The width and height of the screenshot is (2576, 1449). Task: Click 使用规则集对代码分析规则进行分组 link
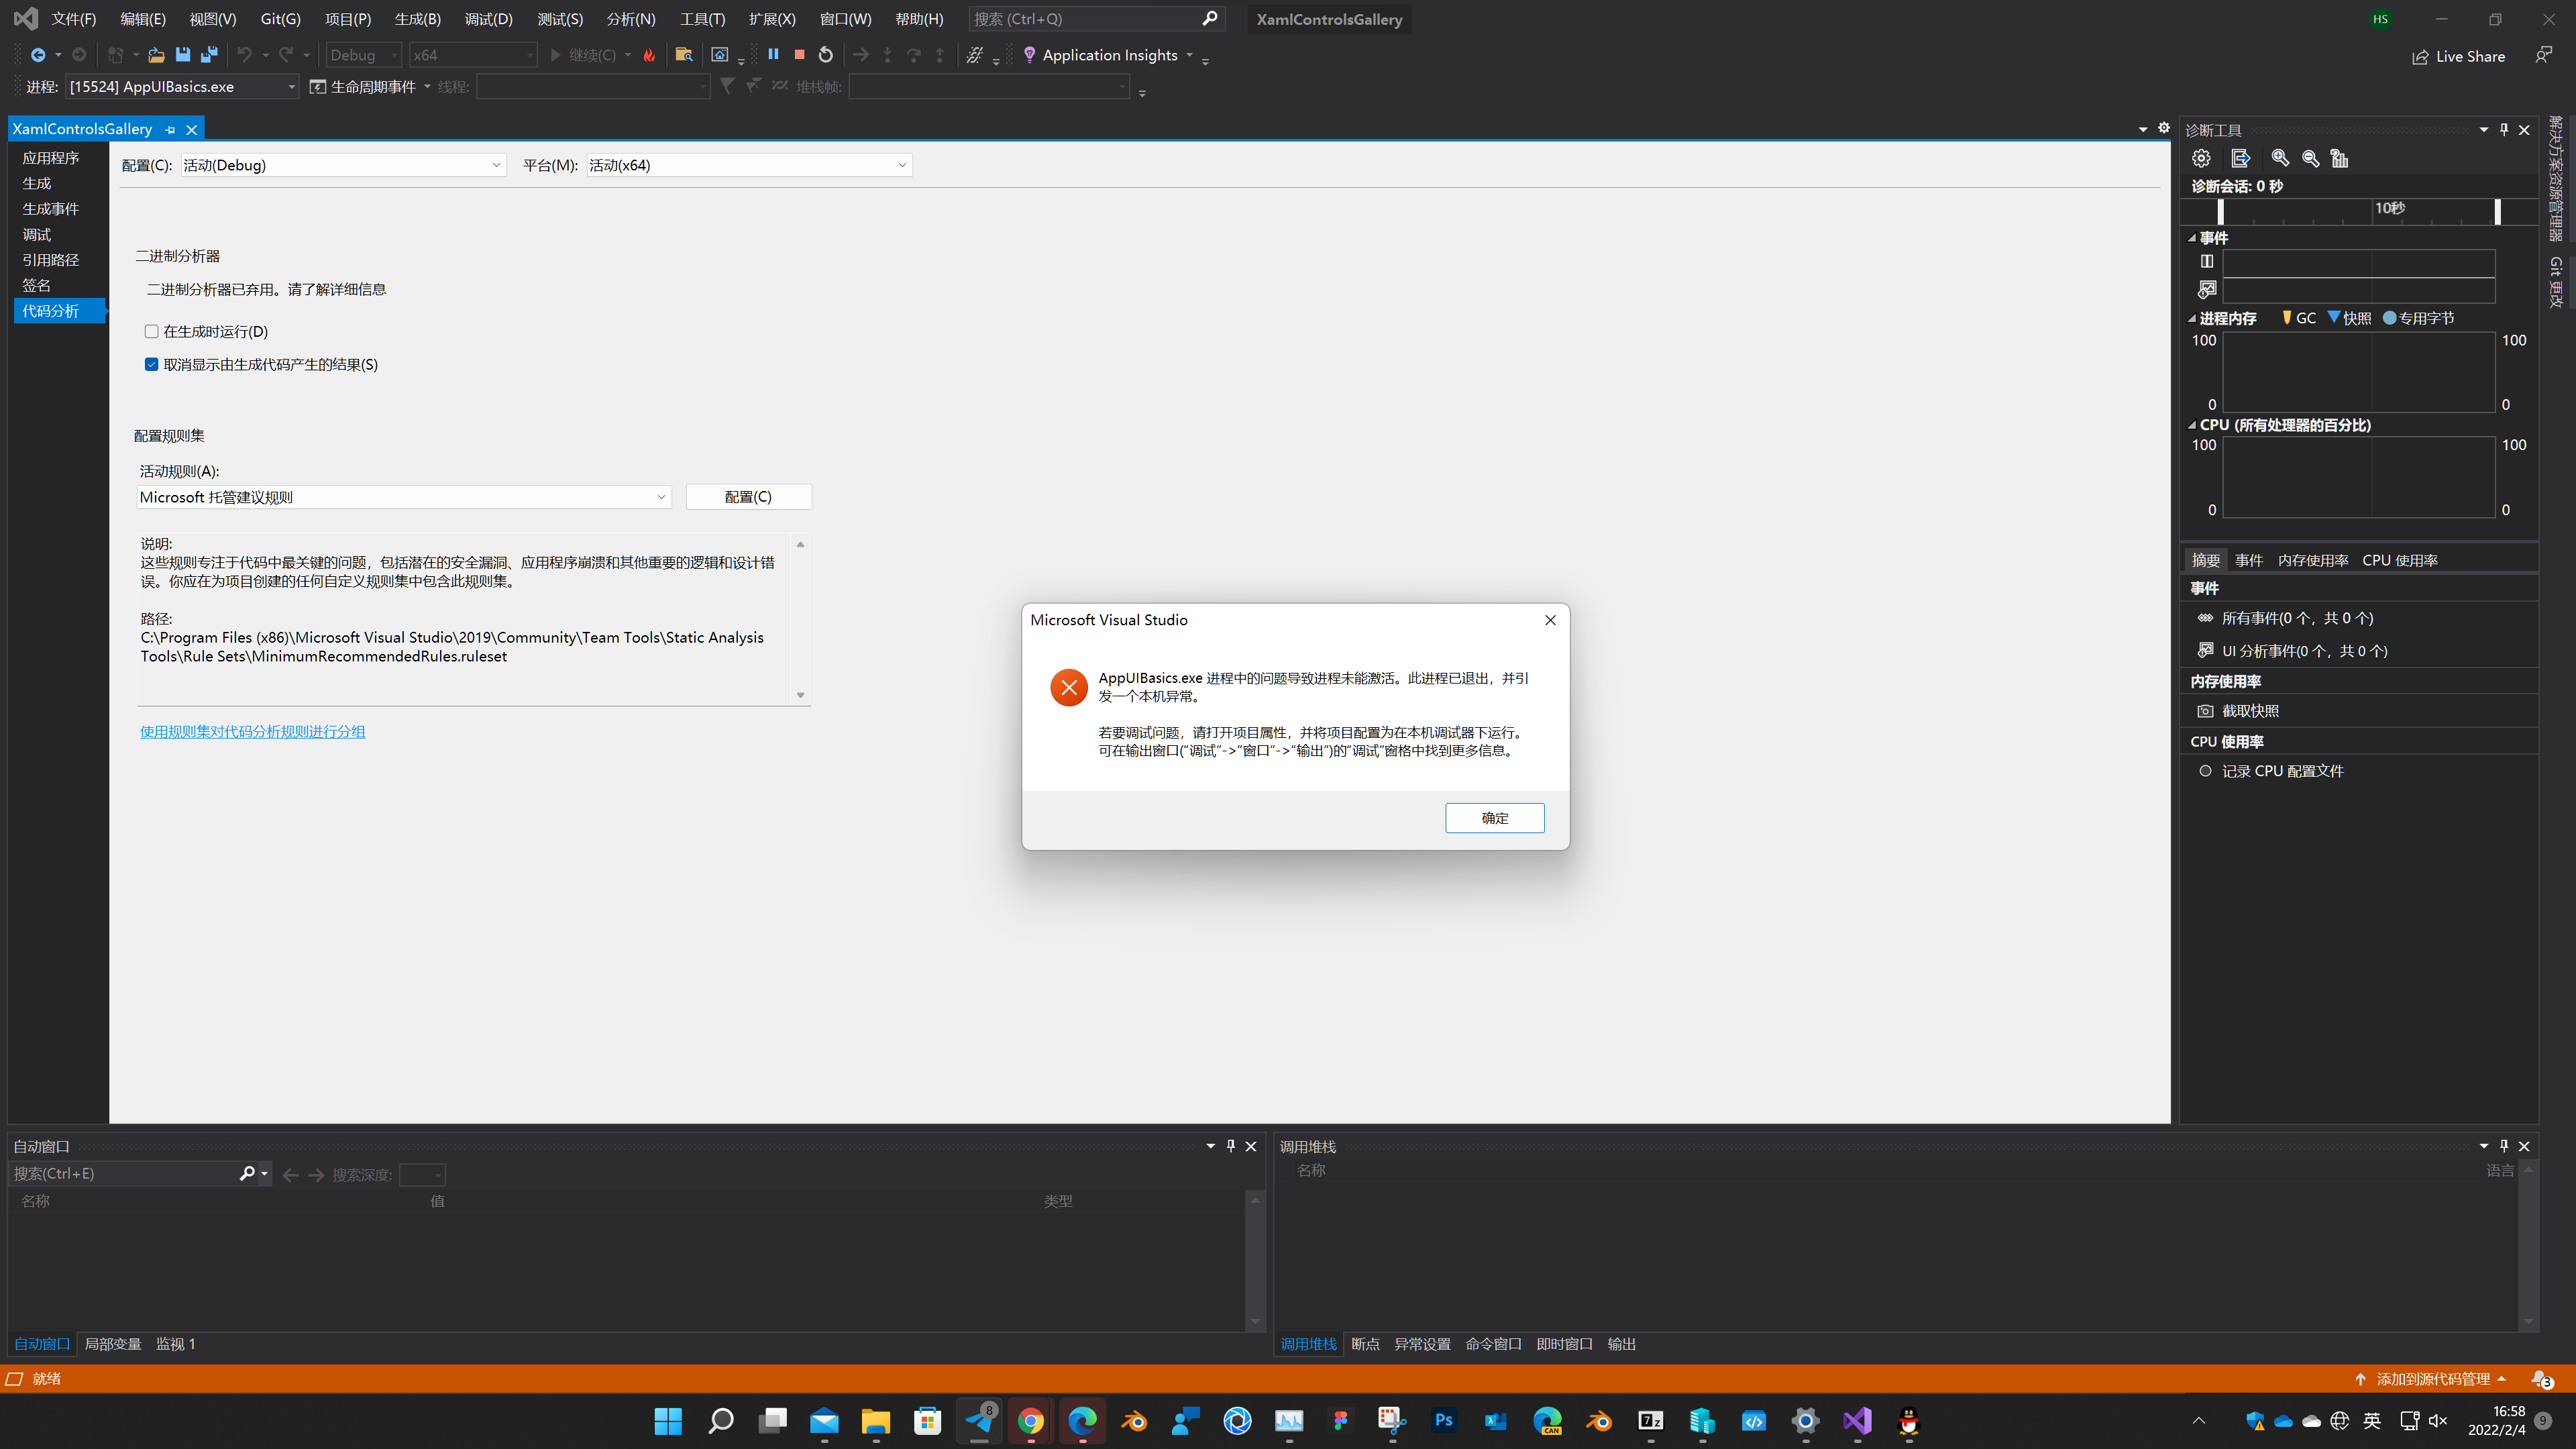(252, 731)
